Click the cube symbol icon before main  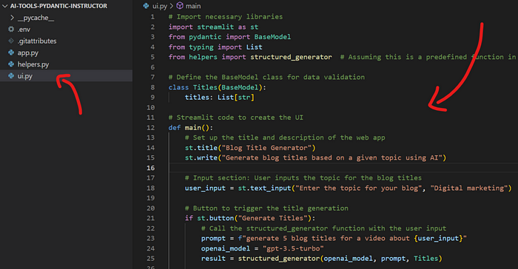(180, 6)
